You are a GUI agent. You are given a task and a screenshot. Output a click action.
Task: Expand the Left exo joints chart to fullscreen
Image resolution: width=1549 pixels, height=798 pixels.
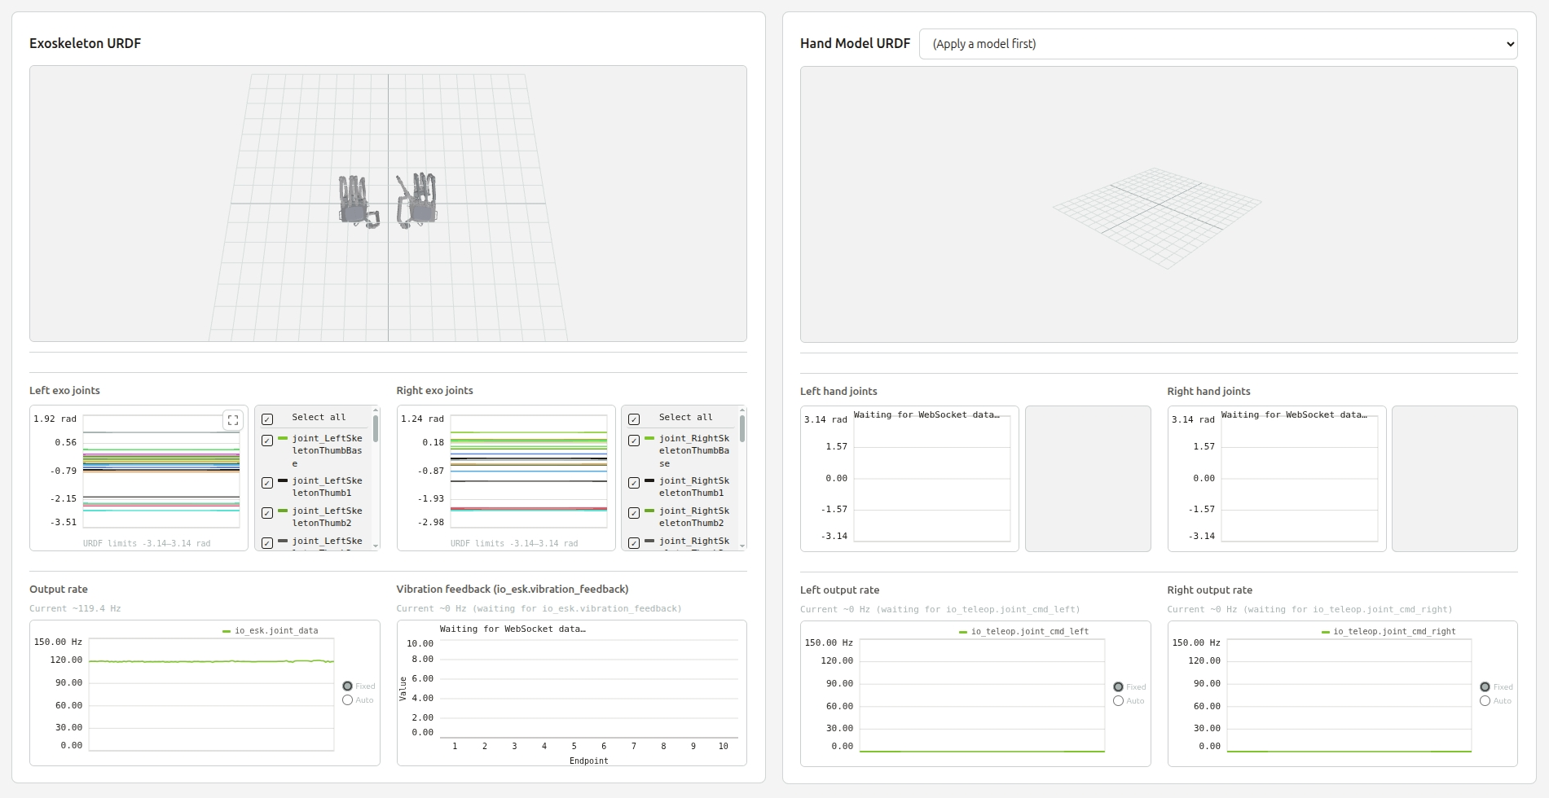[233, 420]
